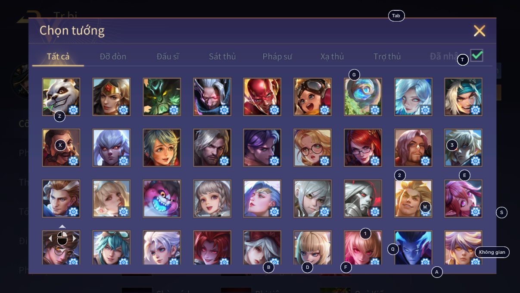Toggle the green checkmark checkbox

coord(476,55)
